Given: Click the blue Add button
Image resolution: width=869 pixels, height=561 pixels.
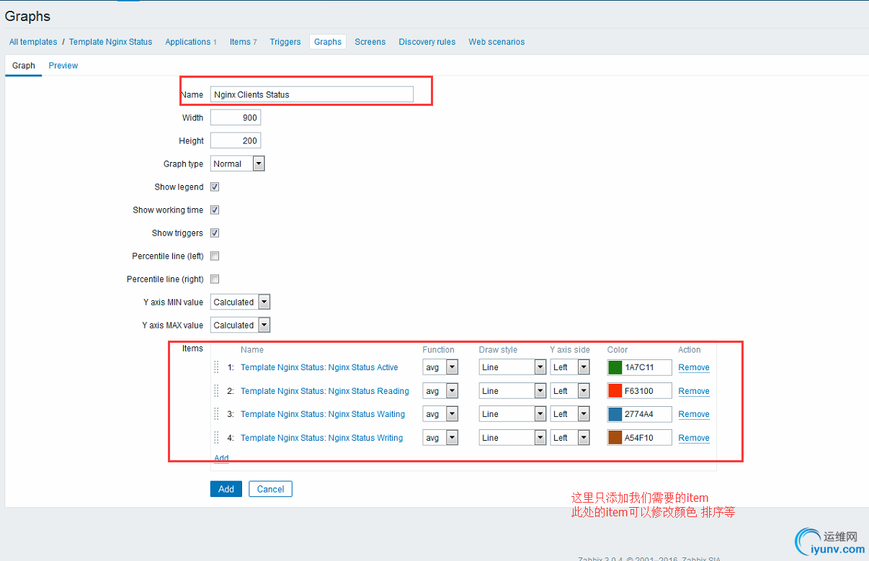Looking at the screenshot, I should [226, 489].
